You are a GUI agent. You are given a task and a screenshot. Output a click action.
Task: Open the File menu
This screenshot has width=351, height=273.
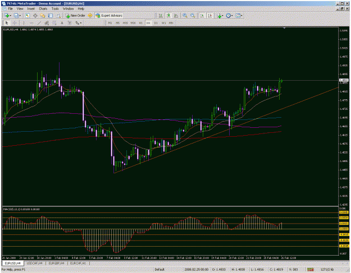pyautogui.click(x=11, y=9)
